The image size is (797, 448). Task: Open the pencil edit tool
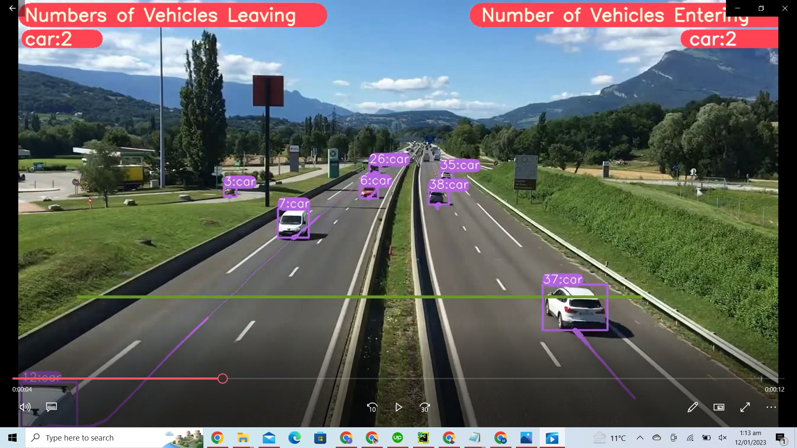[692, 407]
